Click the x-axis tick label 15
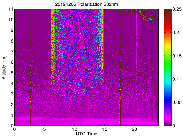Image resolution: width=183 pixels, height=137 pixels. pos(104,129)
